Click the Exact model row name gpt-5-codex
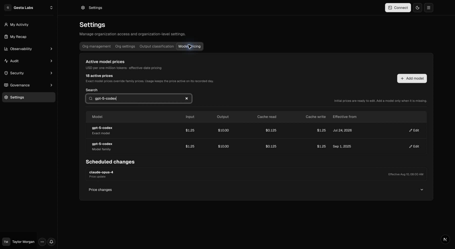 [x=102, y=128]
